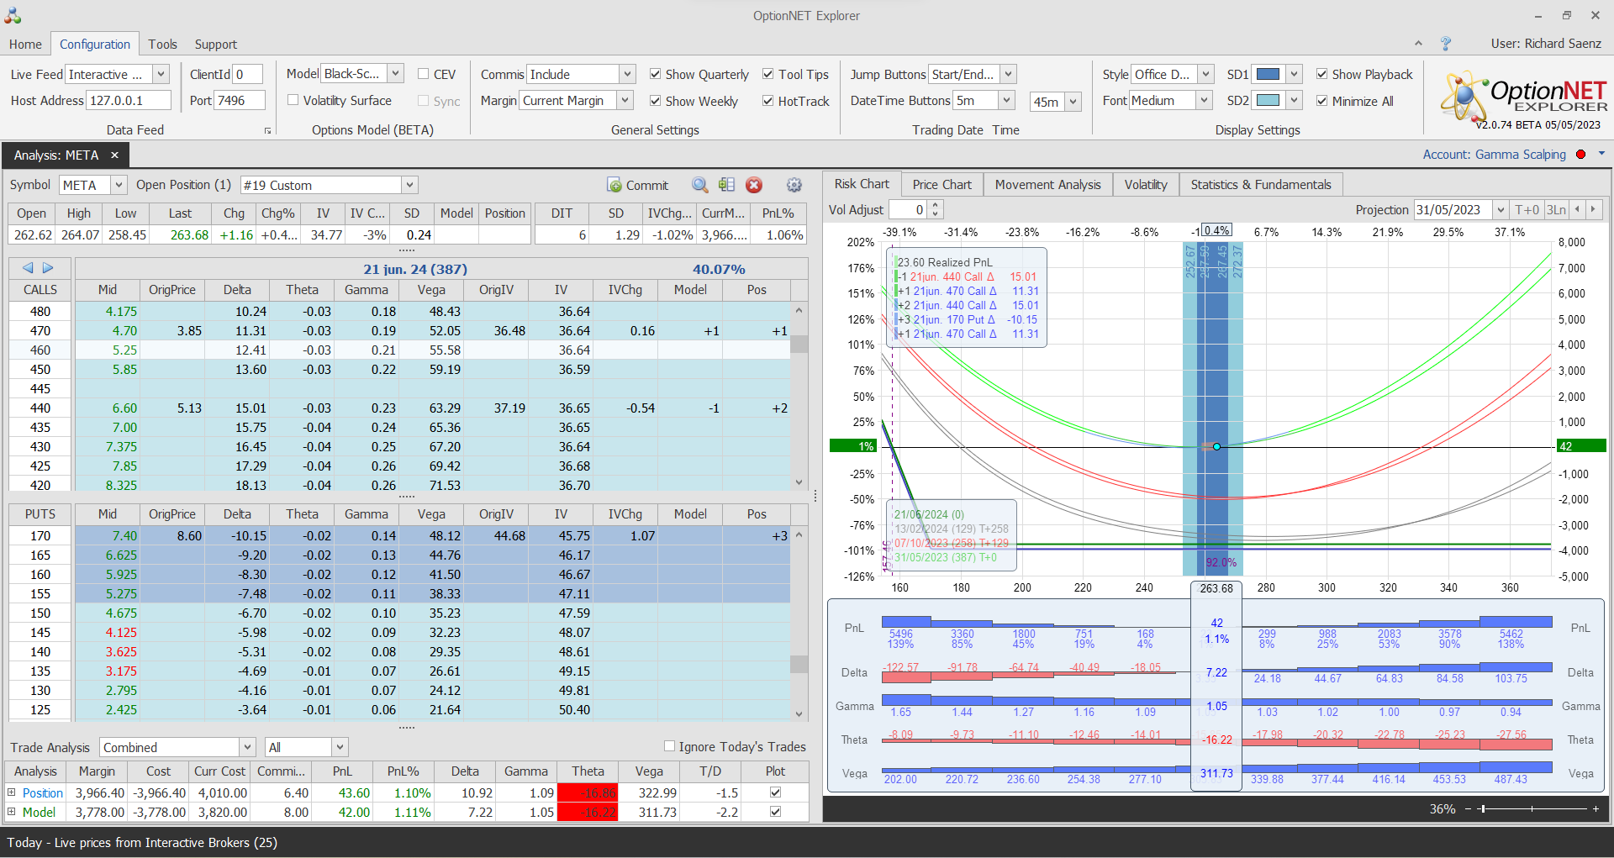
Task: Click the Commit button
Action: (638, 185)
